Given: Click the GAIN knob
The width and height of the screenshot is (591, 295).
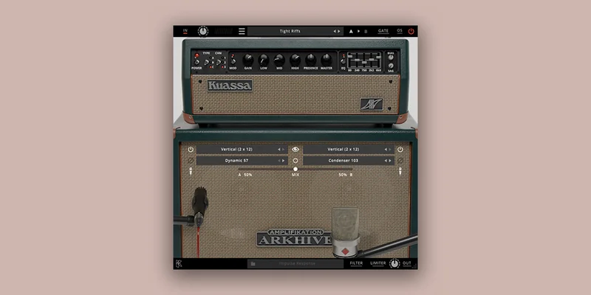Looking at the screenshot, I should pyautogui.click(x=247, y=60).
